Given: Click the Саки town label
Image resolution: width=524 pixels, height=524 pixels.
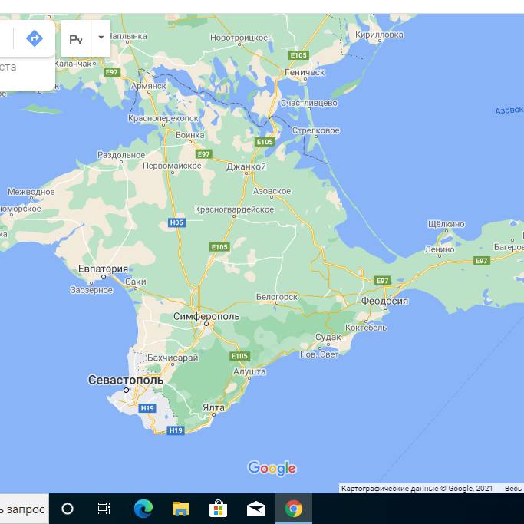Looking at the screenshot, I should point(135,282).
